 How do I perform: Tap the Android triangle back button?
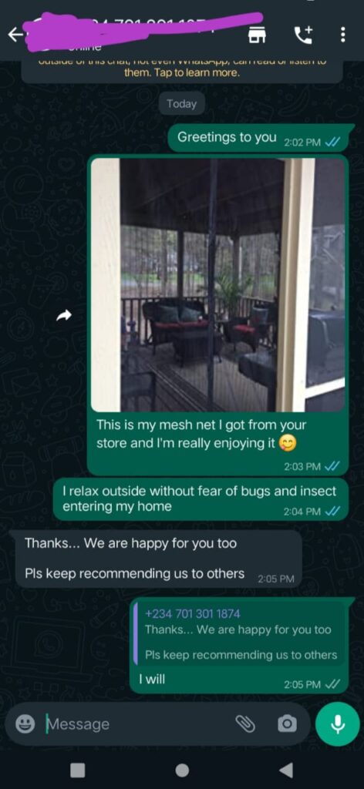tap(285, 770)
